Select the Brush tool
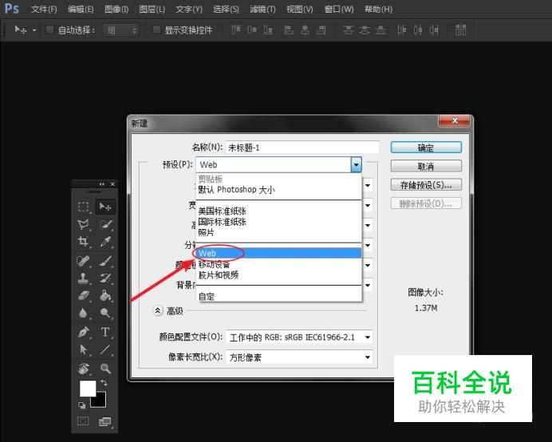The height and width of the screenshot is (442, 552). click(x=105, y=261)
